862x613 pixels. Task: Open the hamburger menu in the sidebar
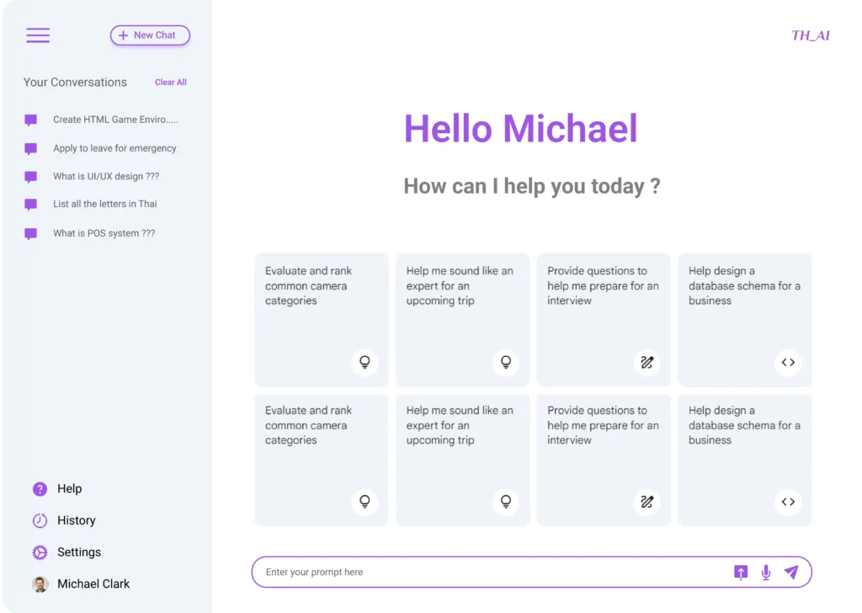[x=38, y=35]
